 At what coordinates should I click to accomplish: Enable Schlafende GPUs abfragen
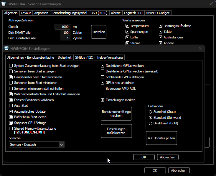(103, 77)
